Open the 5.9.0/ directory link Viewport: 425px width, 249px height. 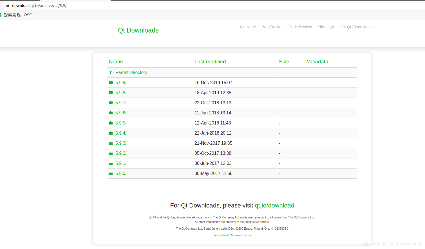(121, 174)
